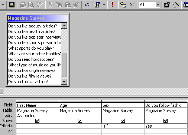Open the Top Values dropdown showing All
The width and height of the screenshot is (188, 135).
pyautogui.click(x=158, y=5)
